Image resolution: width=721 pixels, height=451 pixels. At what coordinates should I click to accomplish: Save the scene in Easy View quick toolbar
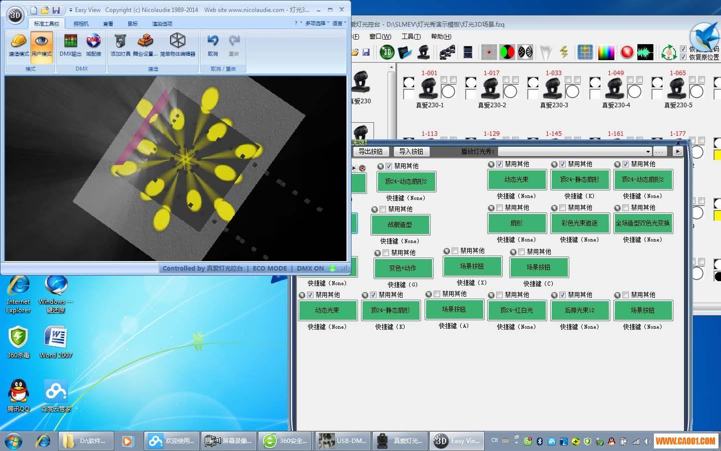[x=56, y=10]
